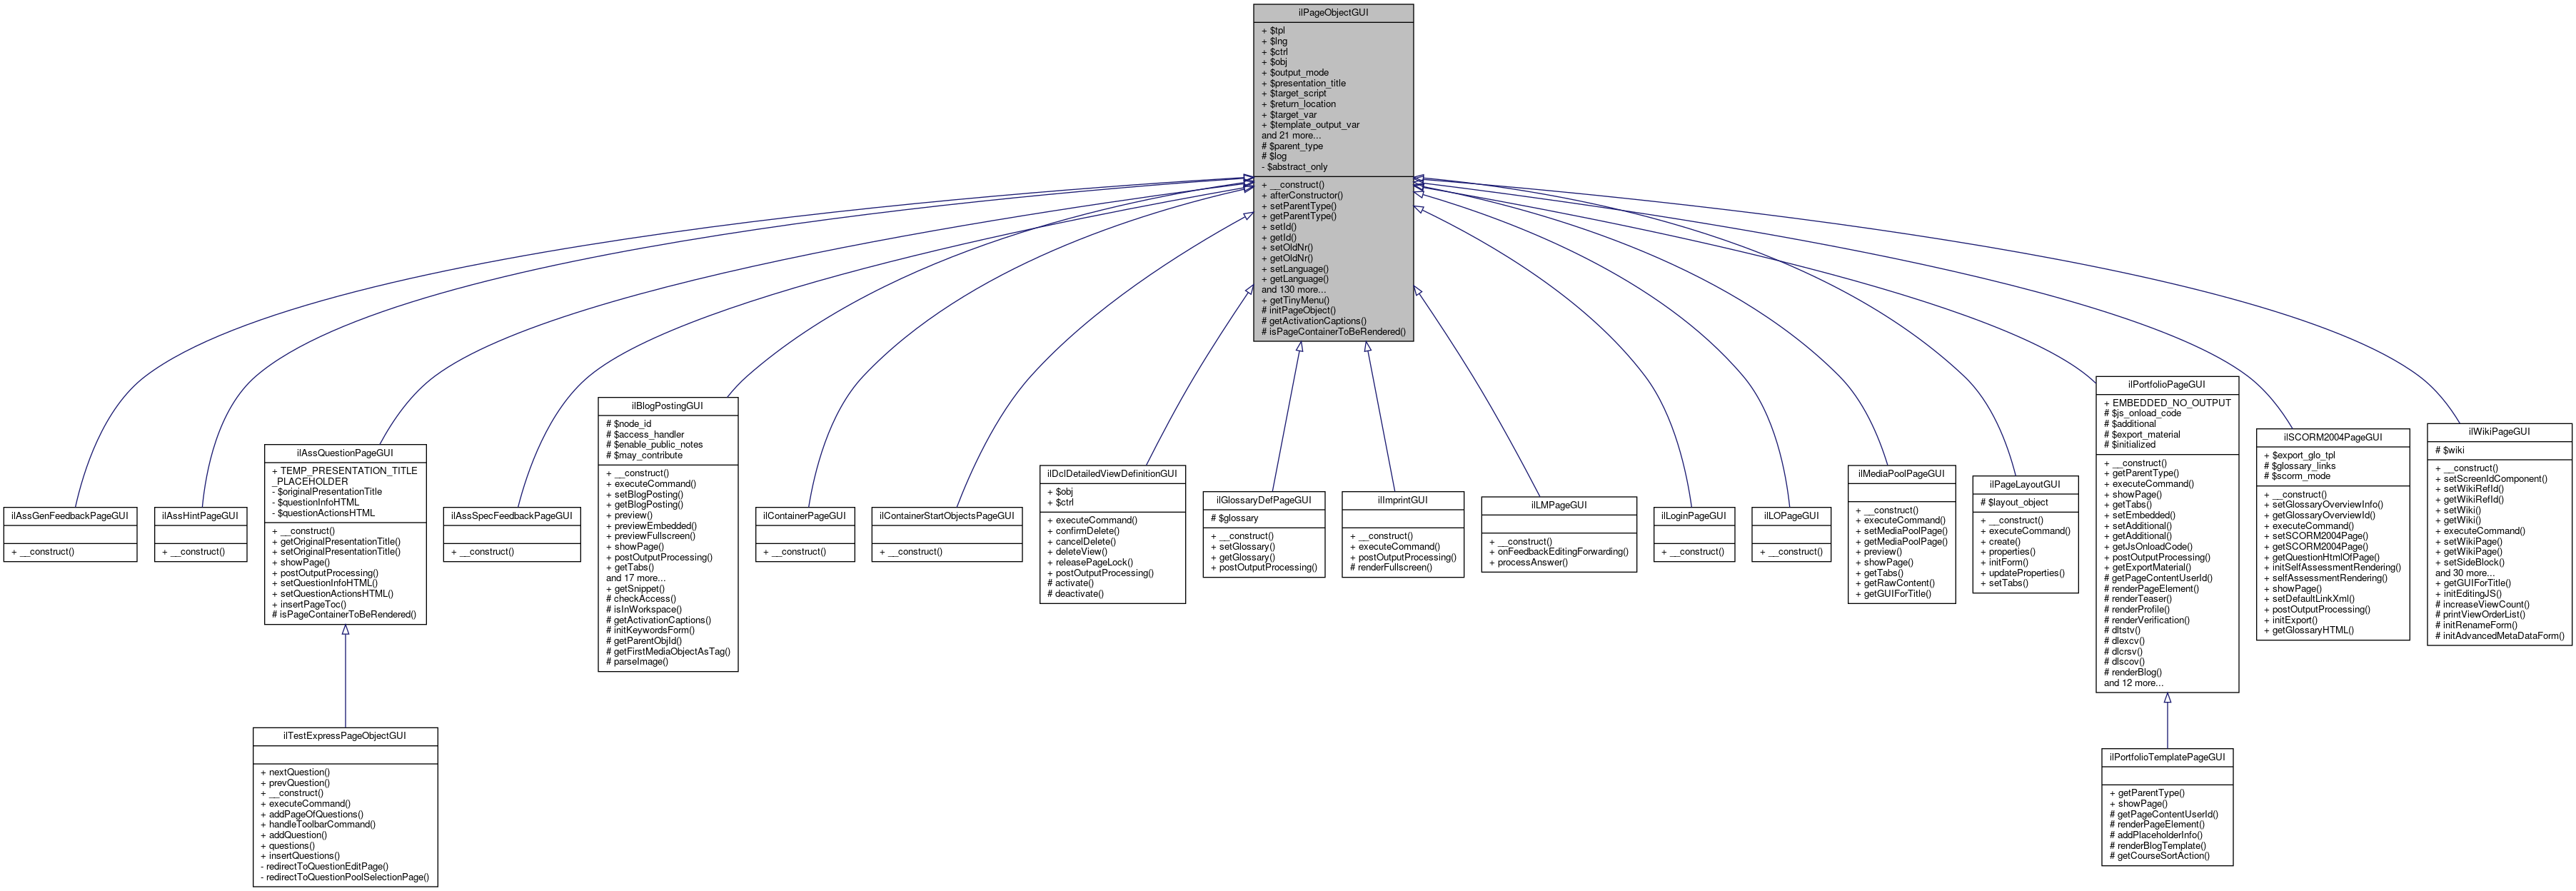This screenshot has height=891, width=2576.
Task: Open the ilBlogPostingGUI class node
Action: click(x=668, y=534)
